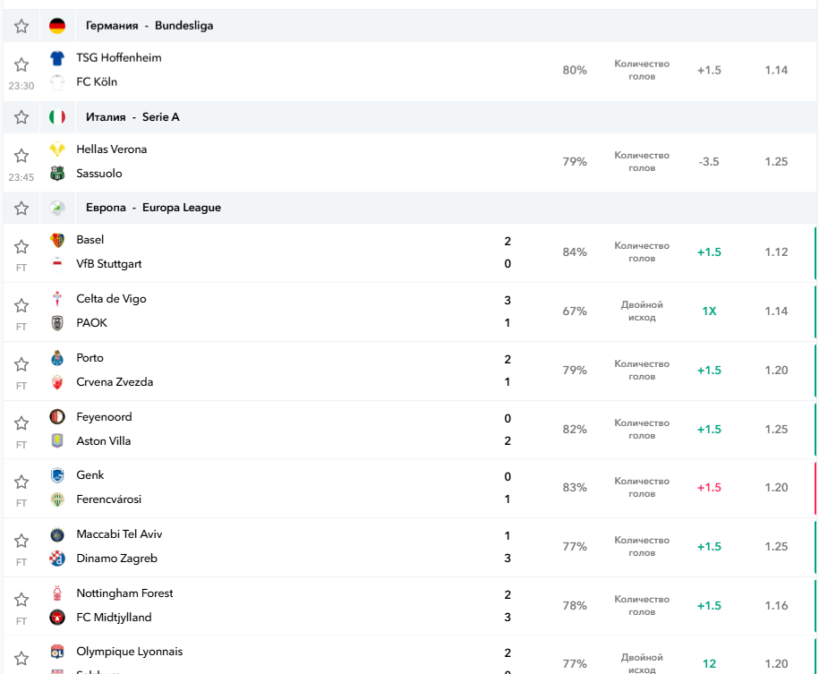Toggle favorite star for Bundesliga league
The width and height of the screenshot is (819, 674).
[21, 26]
